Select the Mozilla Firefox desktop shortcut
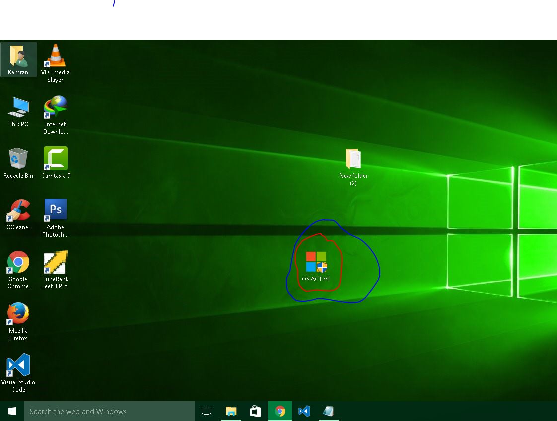Viewport: 557px width, 421px height. pos(18,322)
